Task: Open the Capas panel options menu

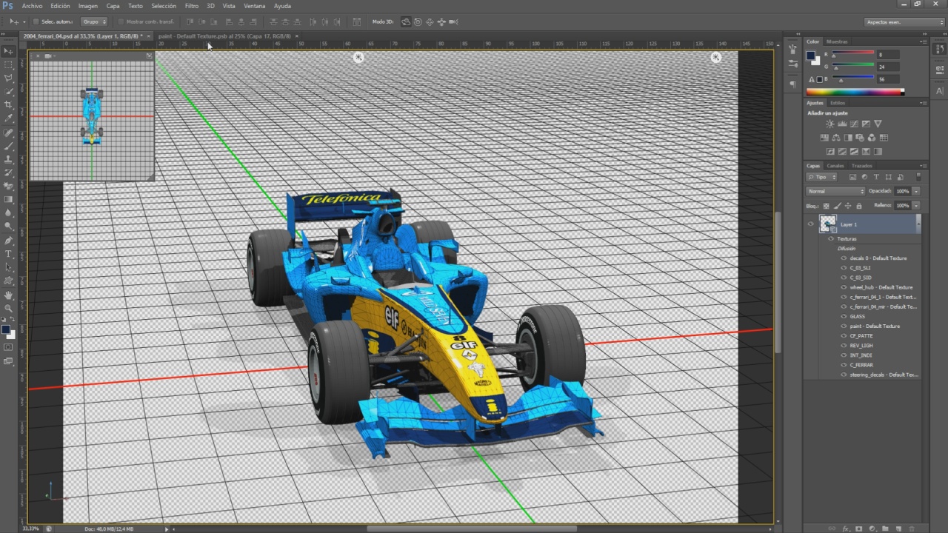Action: (x=923, y=166)
